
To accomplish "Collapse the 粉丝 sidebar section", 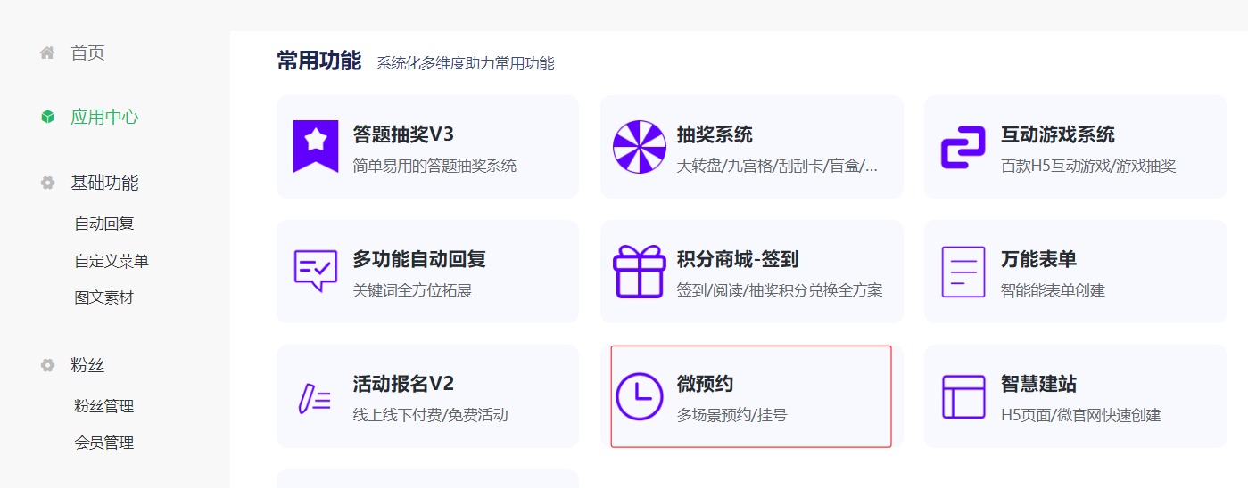I will coord(87,365).
